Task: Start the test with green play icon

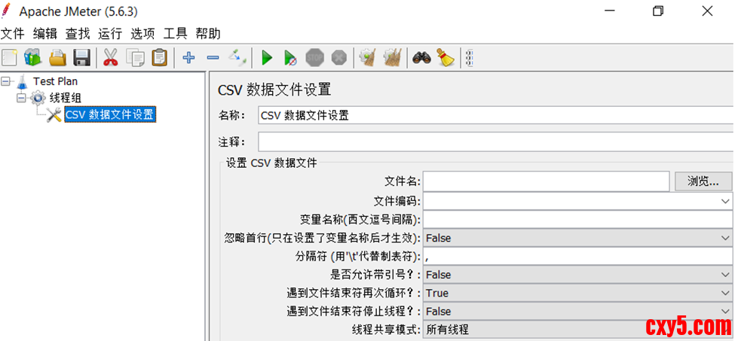Action: point(267,58)
